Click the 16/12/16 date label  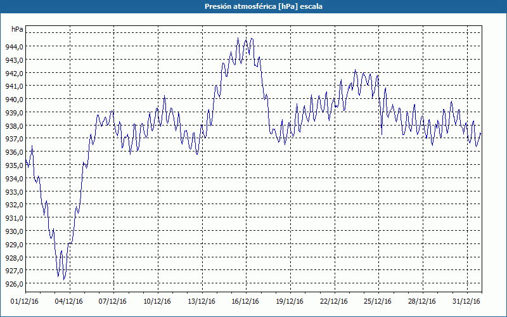[245, 302]
